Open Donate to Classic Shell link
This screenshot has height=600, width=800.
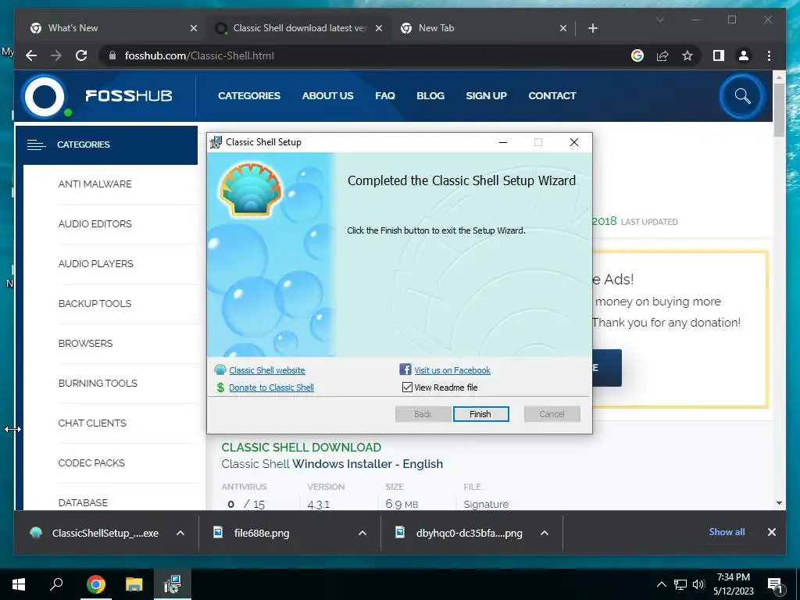coord(271,387)
